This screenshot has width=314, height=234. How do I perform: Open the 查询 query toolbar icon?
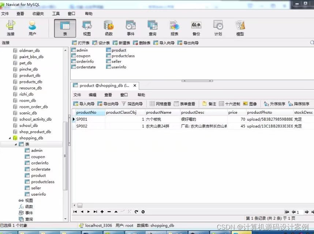(x=152, y=28)
